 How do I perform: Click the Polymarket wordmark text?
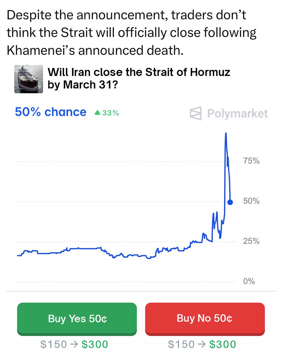click(237, 113)
